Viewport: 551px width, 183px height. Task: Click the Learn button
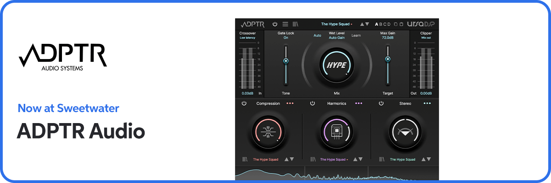tap(356, 35)
